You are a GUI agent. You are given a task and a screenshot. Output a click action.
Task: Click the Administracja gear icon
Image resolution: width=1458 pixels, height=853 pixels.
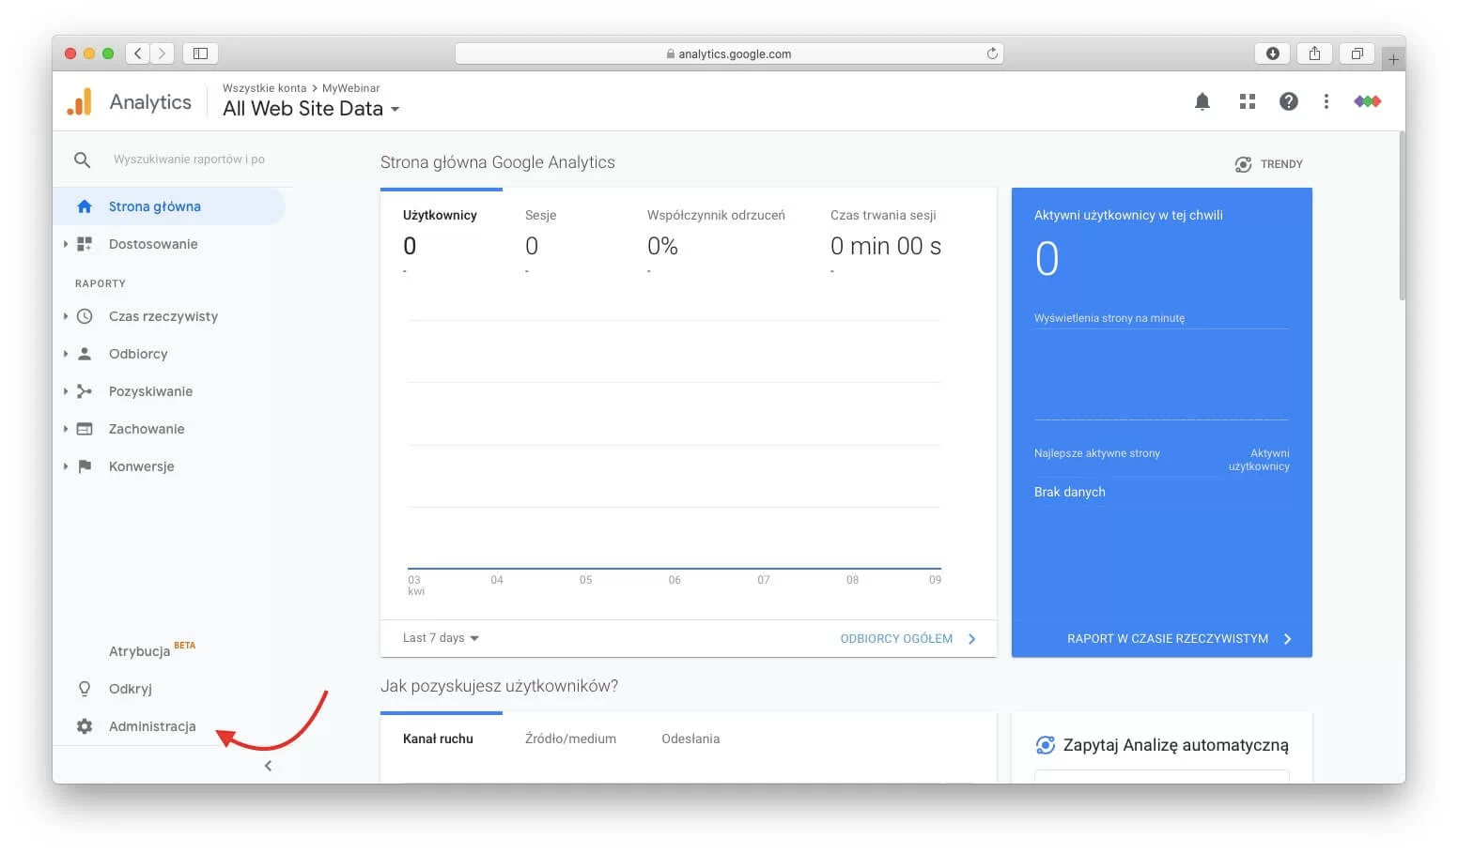85,726
